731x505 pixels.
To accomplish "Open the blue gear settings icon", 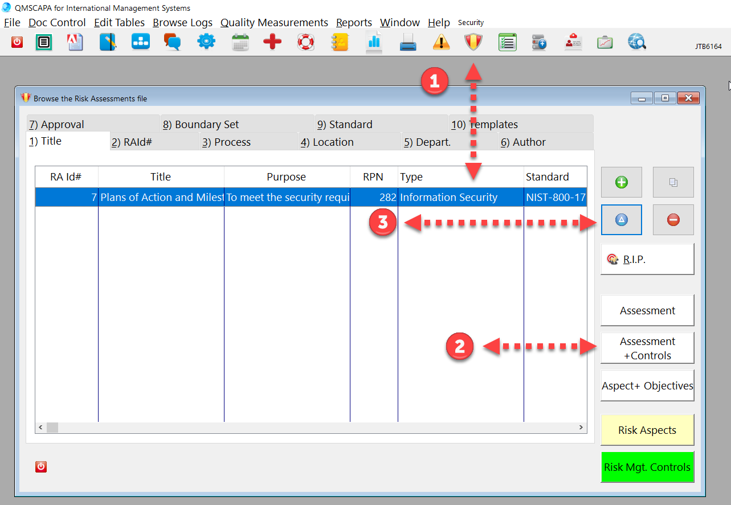I will tap(206, 42).
